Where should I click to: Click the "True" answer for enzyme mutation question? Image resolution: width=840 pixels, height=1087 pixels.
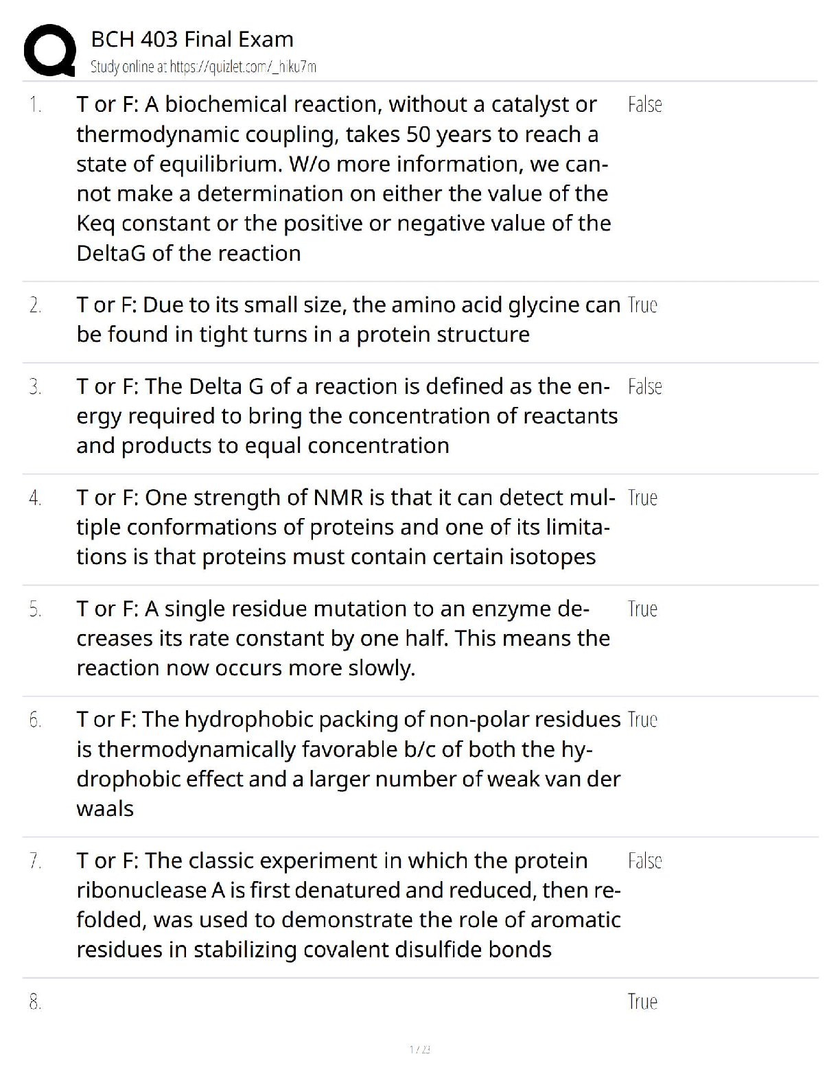pos(642,609)
